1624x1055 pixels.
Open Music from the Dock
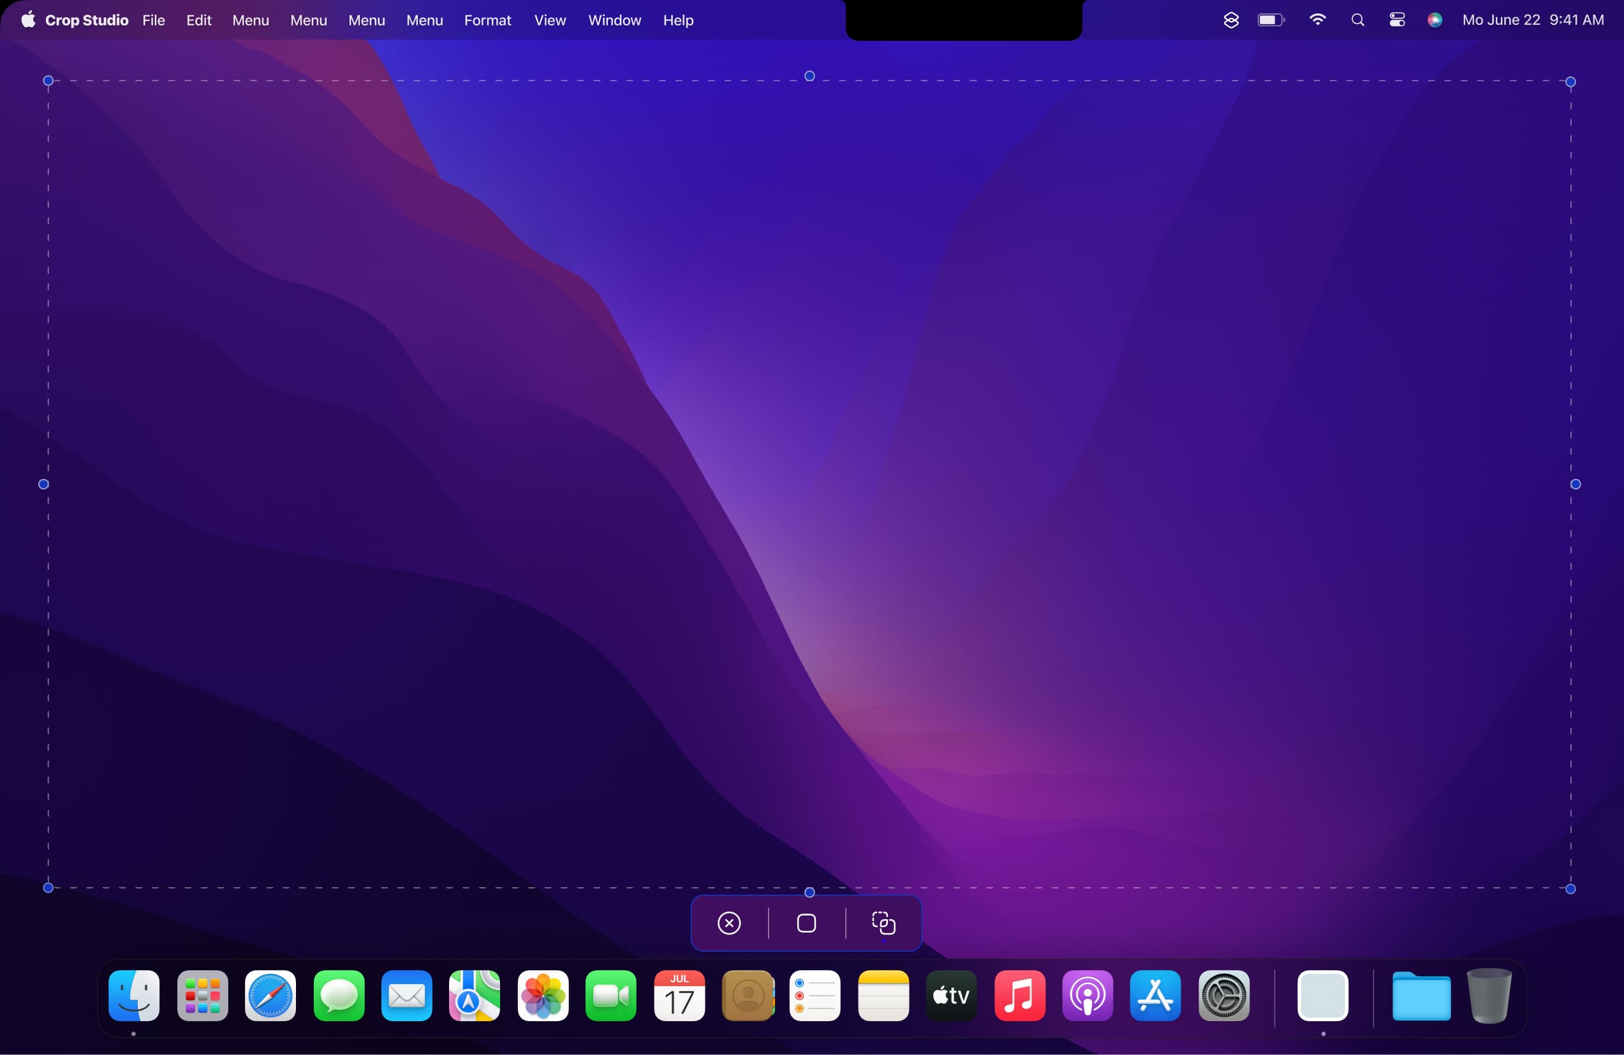click(x=1019, y=996)
